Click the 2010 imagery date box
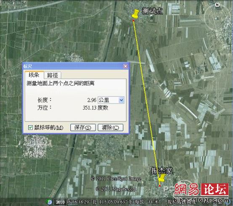Viewport: 233px width, 206px height. (x=60, y=202)
